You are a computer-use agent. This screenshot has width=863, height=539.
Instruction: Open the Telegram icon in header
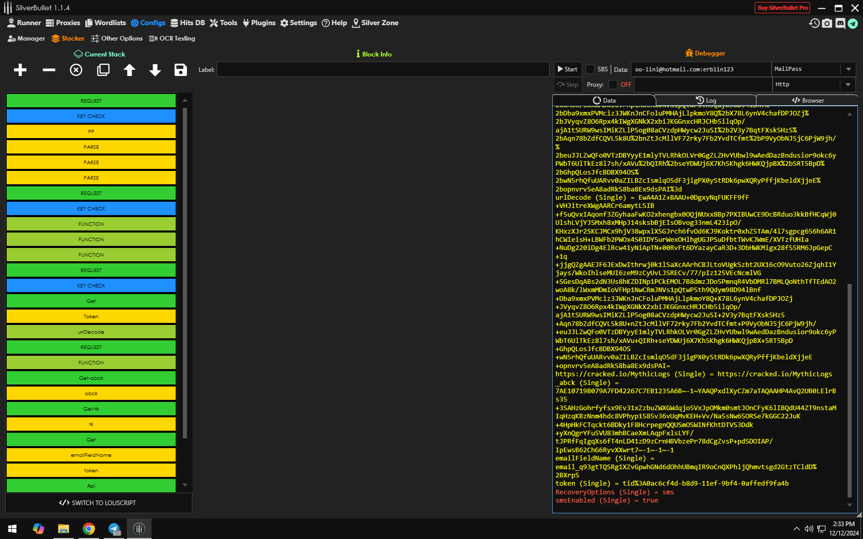coord(853,23)
